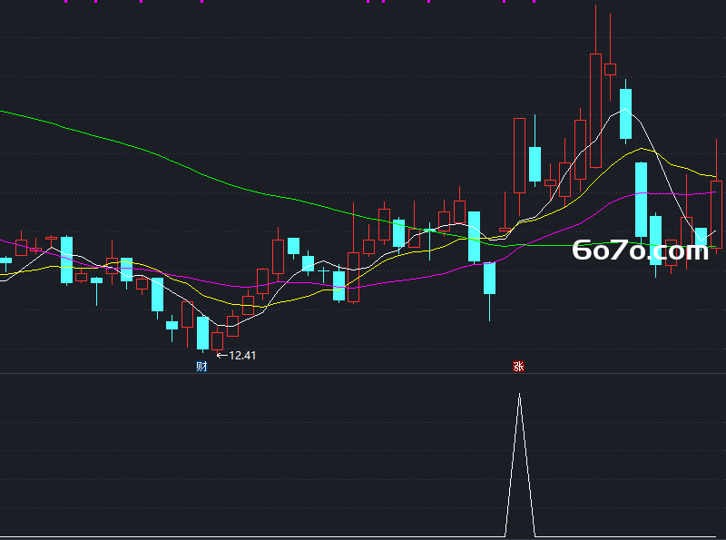Click the red 涨 limit-up marker
Image resolution: width=726 pixels, height=540 pixels.
tap(518, 367)
